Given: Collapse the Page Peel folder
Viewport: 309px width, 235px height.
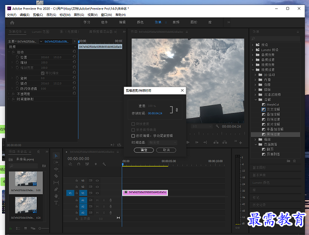Looking at the screenshot, I should tap(255, 144).
